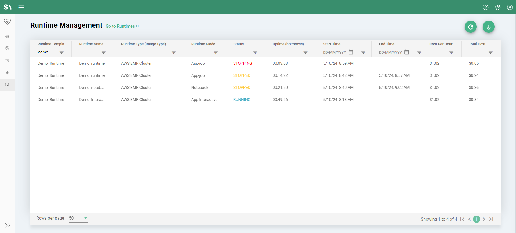Click the Runtime Template filter text field
Screen dimensions: 516x233
coord(48,52)
